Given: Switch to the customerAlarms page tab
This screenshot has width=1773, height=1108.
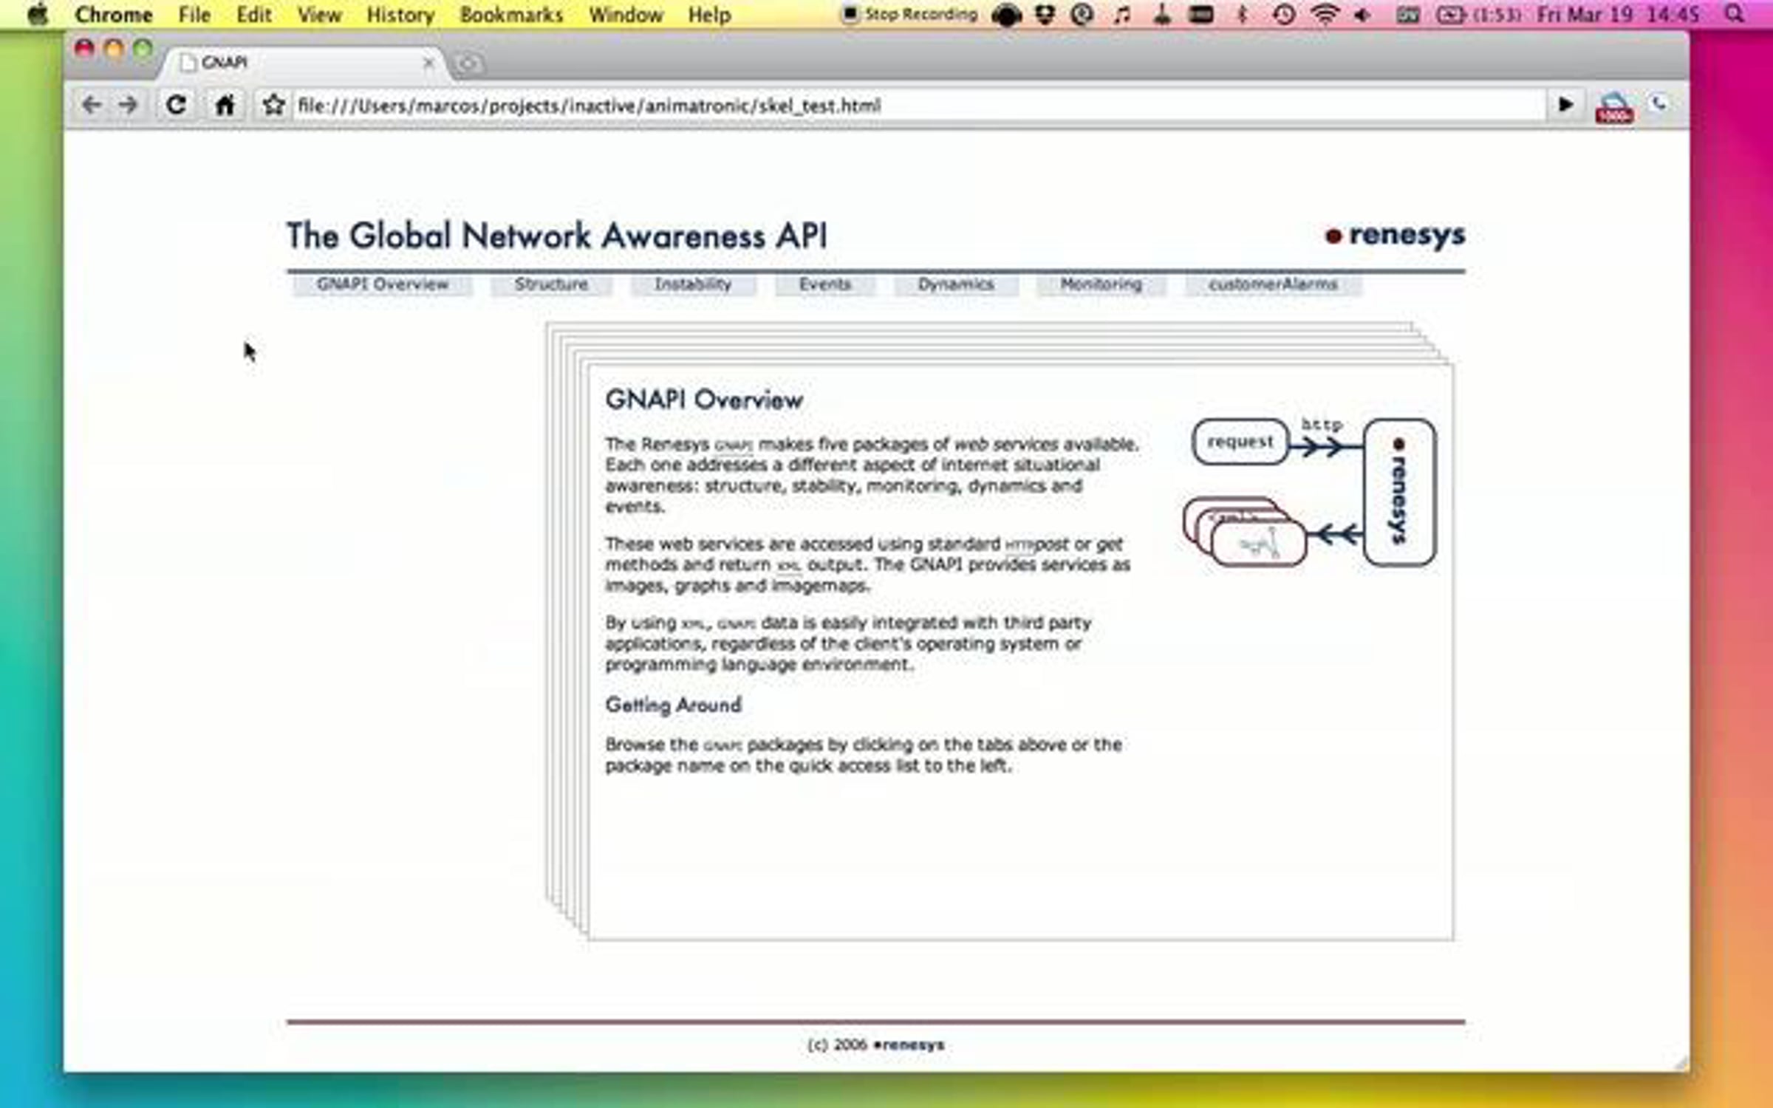Looking at the screenshot, I should tap(1273, 284).
